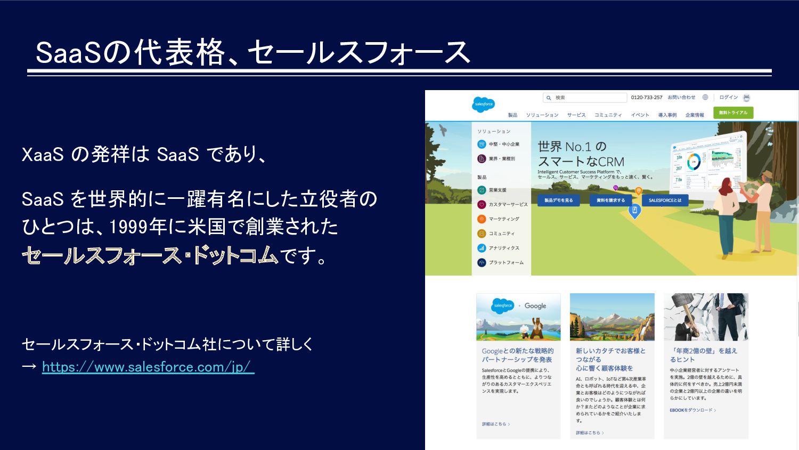Viewport: 799px width, 450px height.
Task: Click the green 無料トライアル button
Action: (733, 112)
